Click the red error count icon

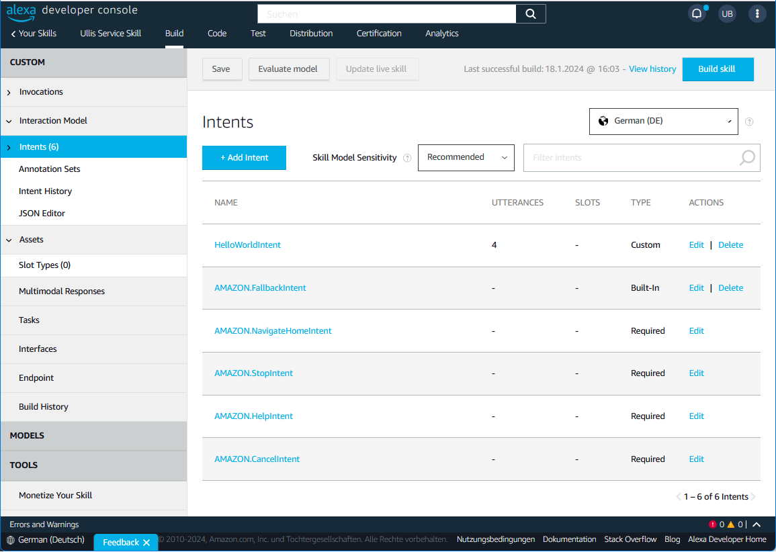713,524
